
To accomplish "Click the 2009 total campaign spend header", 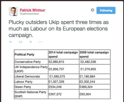I will tap(95, 54).
